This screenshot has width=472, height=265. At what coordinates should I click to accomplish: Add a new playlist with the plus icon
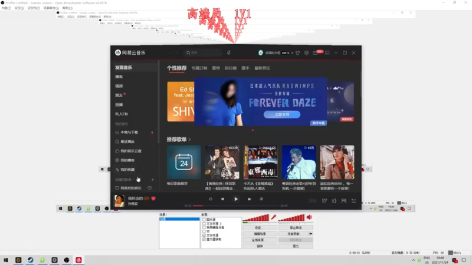tap(153, 180)
